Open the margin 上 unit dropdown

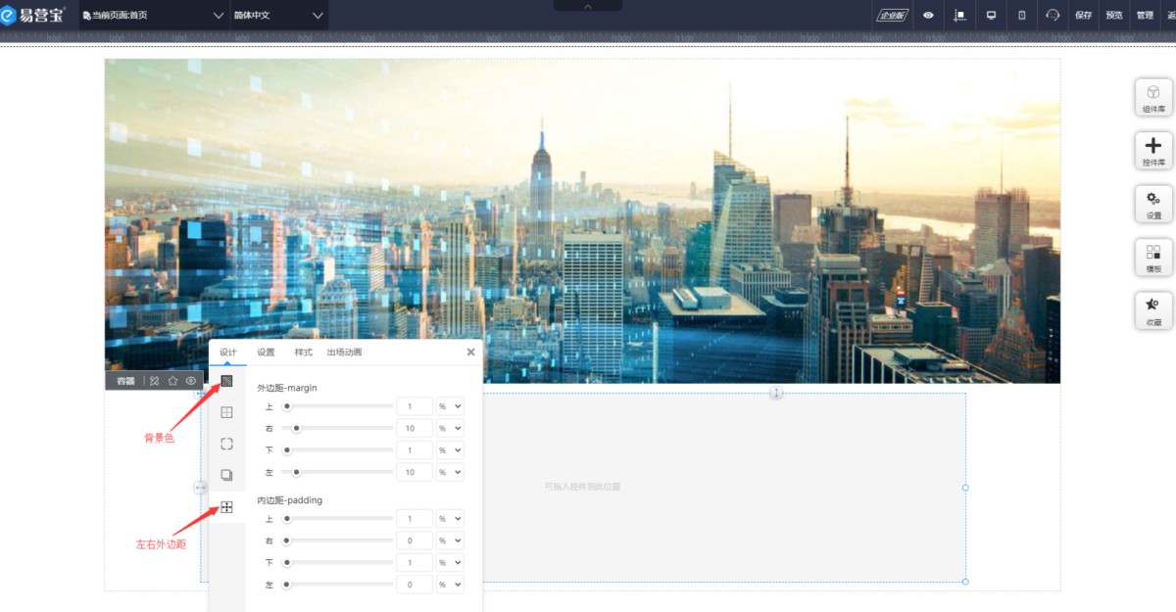pyautogui.click(x=450, y=405)
